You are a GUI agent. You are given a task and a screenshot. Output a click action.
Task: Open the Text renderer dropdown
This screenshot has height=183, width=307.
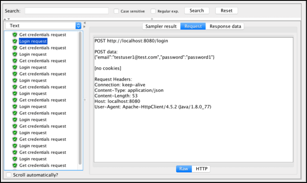43,26
